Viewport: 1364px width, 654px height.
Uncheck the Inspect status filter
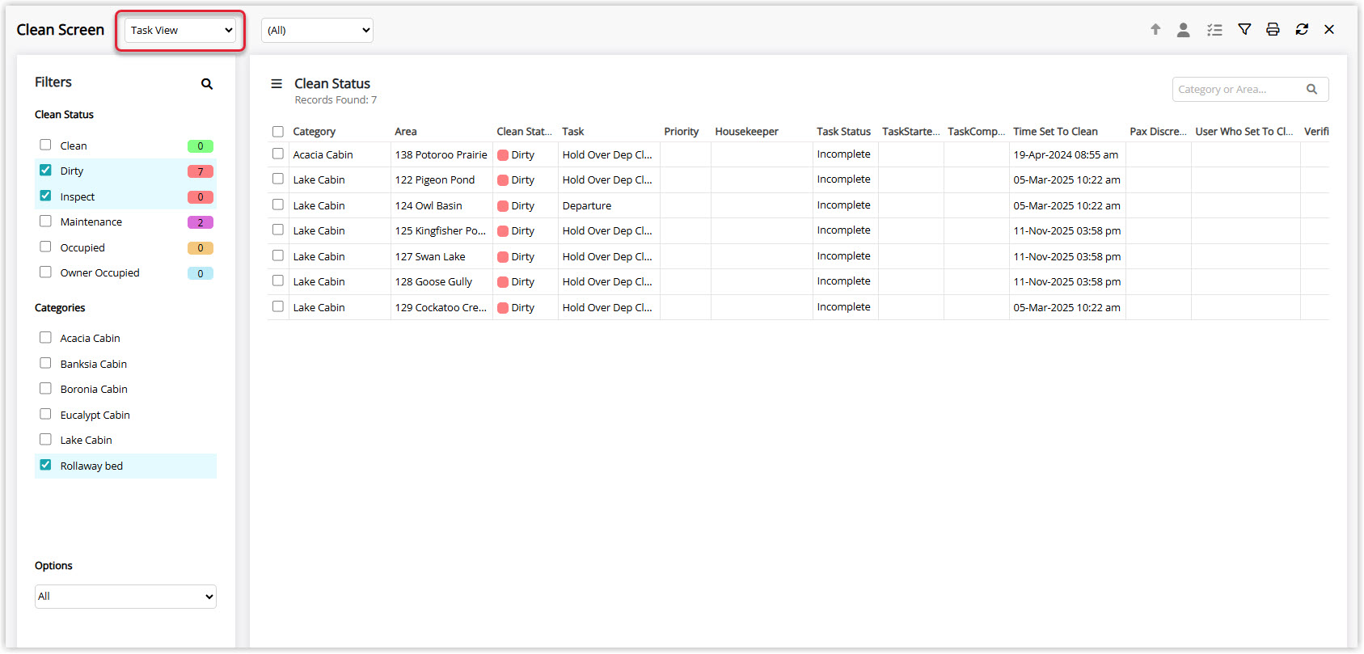coord(45,196)
